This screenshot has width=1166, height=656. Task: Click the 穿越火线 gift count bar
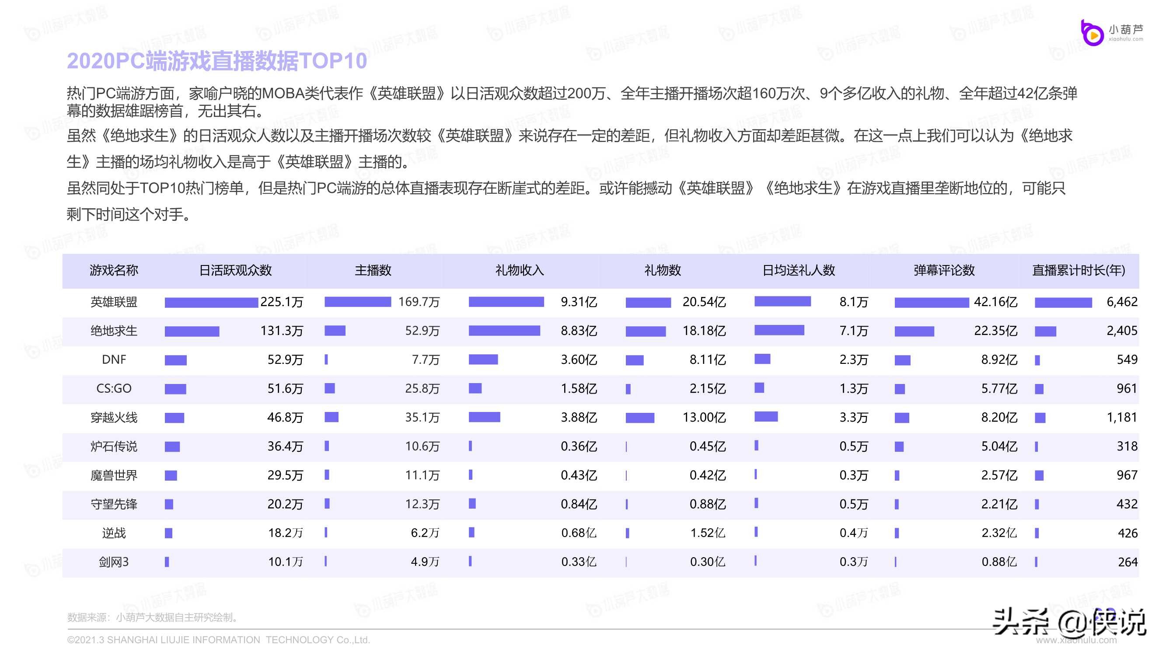coord(639,418)
